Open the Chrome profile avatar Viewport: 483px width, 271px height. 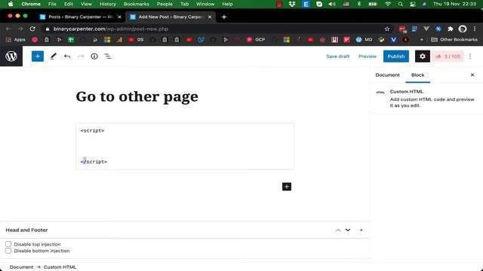(x=463, y=29)
